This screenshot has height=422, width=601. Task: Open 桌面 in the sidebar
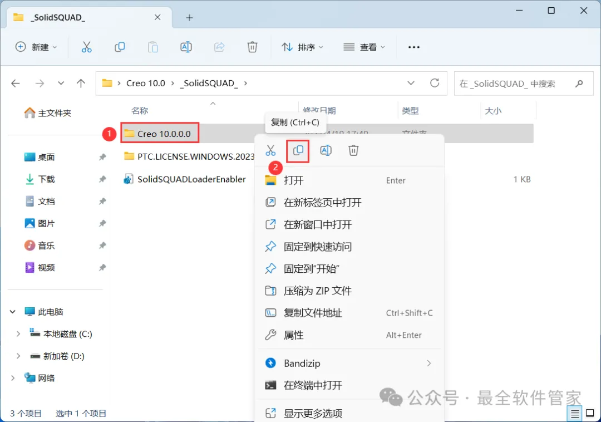point(40,157)
